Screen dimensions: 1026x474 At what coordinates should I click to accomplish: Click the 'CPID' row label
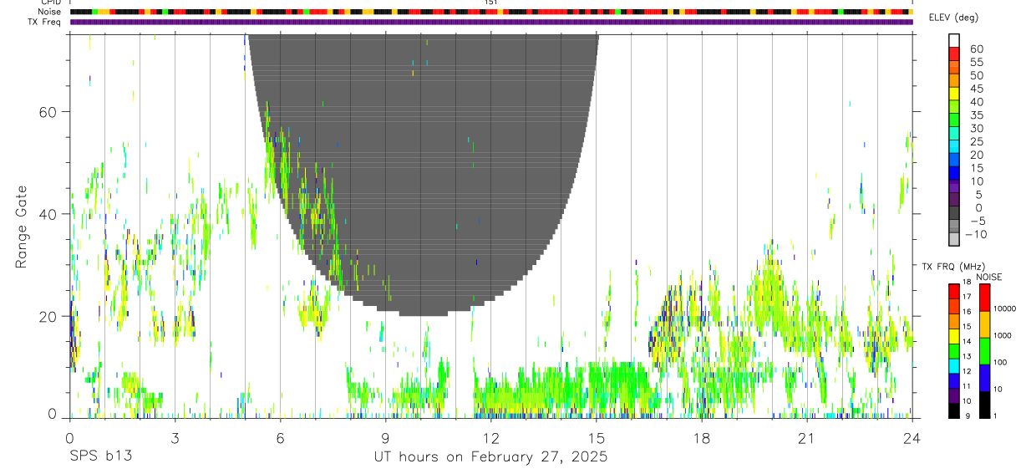(50, 3)
